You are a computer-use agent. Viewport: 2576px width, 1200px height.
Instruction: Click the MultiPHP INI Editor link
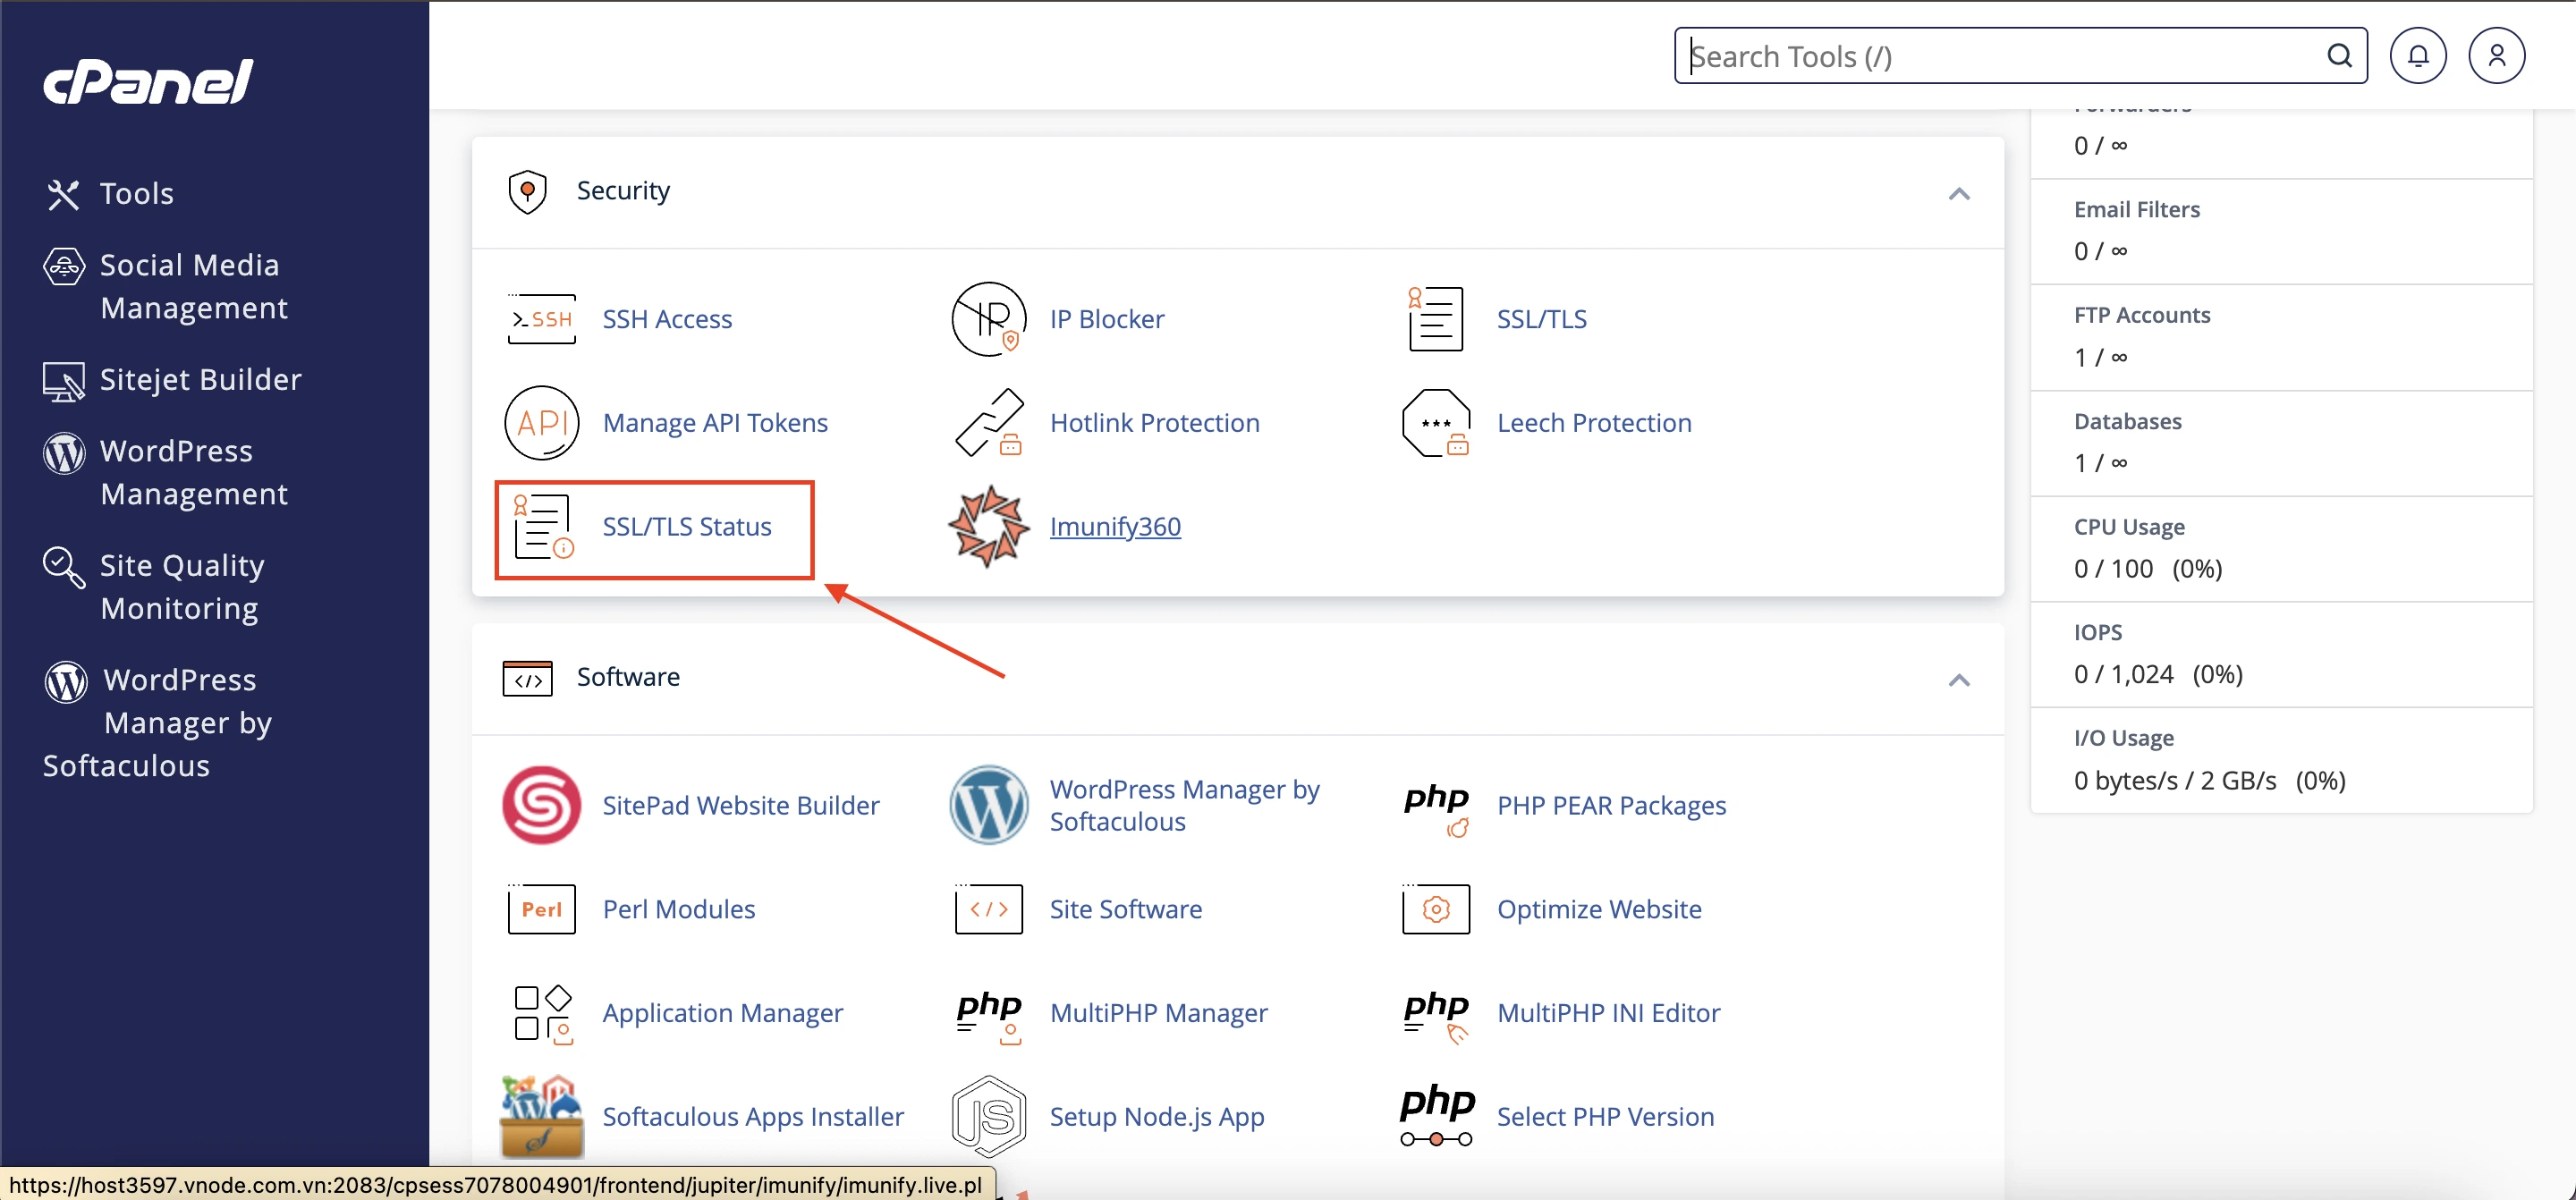1608,1013
